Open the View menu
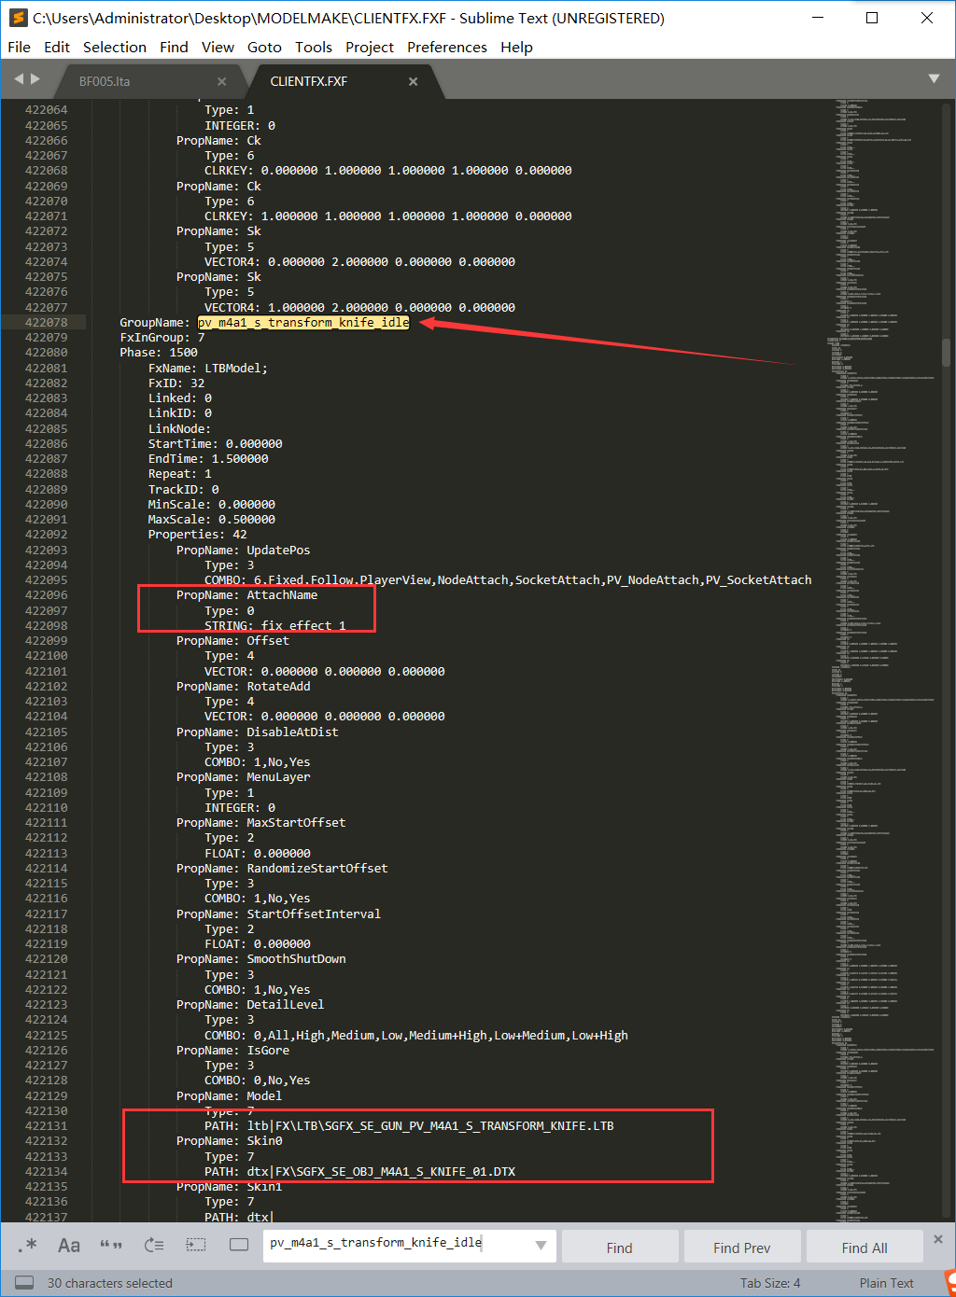This screenshot has width=956, height=1297. click(218, 47)
